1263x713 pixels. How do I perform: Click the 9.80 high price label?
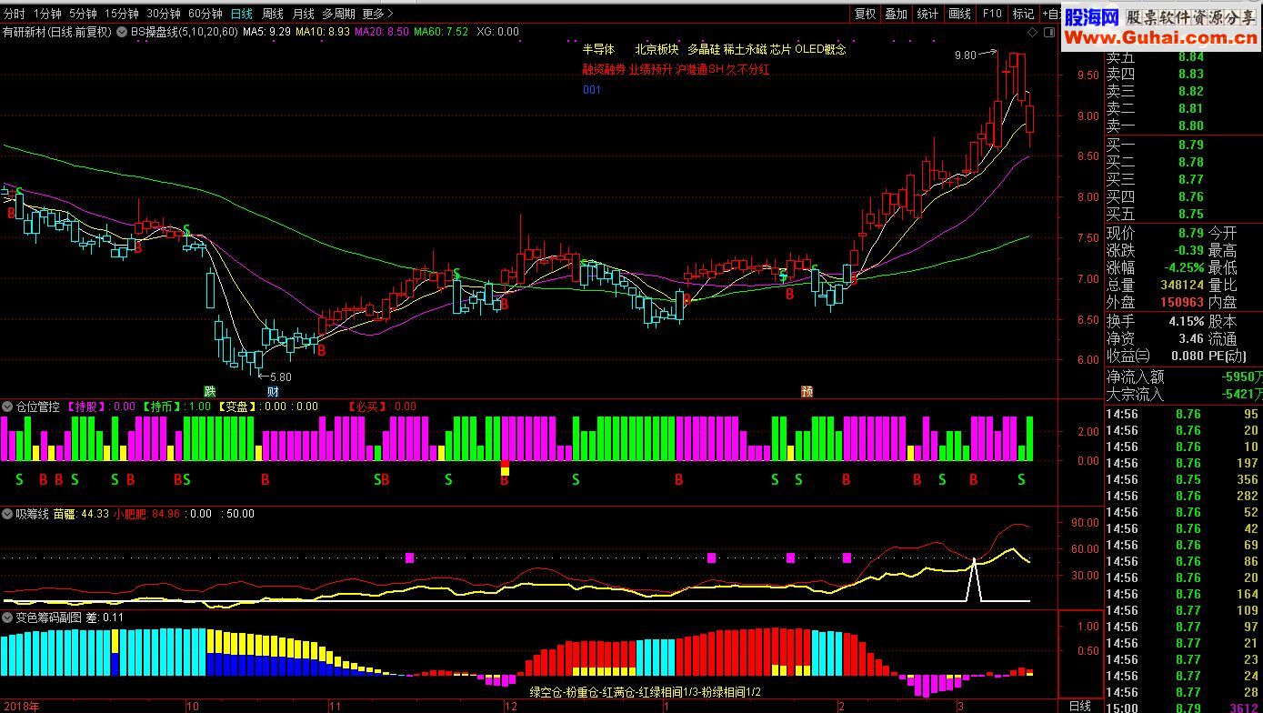(965, 55)
